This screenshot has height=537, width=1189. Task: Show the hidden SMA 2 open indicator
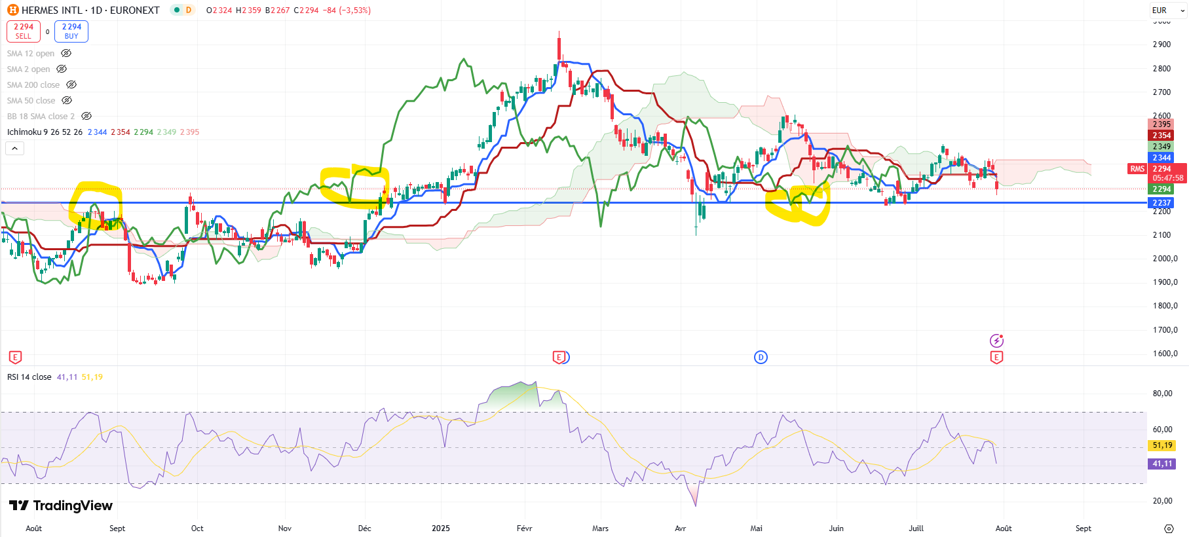[62, 69]
